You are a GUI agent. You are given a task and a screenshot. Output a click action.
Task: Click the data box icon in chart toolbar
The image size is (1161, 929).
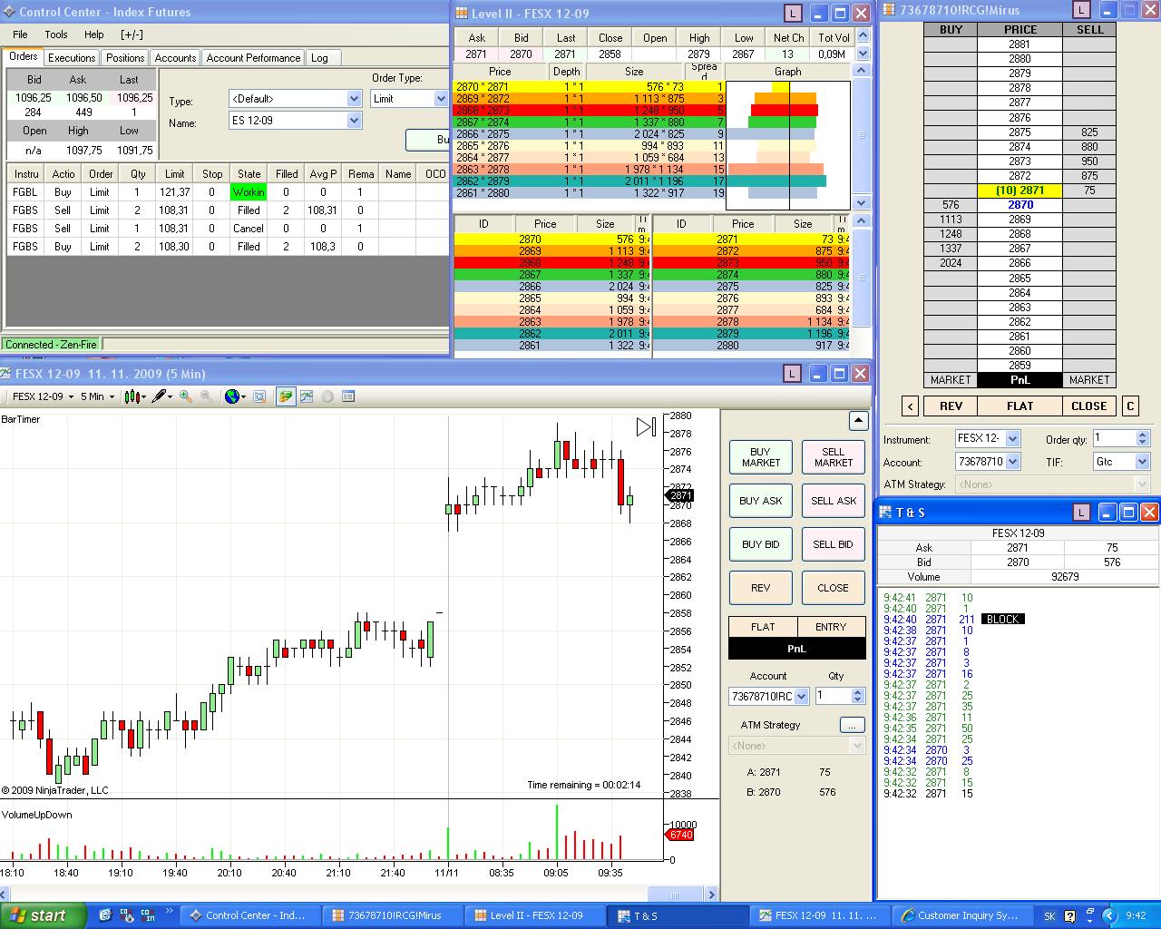point(259,396)
